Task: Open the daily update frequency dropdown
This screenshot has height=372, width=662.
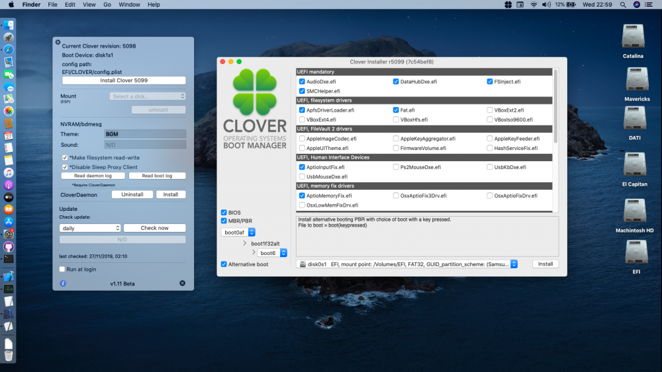Action: 90,228
